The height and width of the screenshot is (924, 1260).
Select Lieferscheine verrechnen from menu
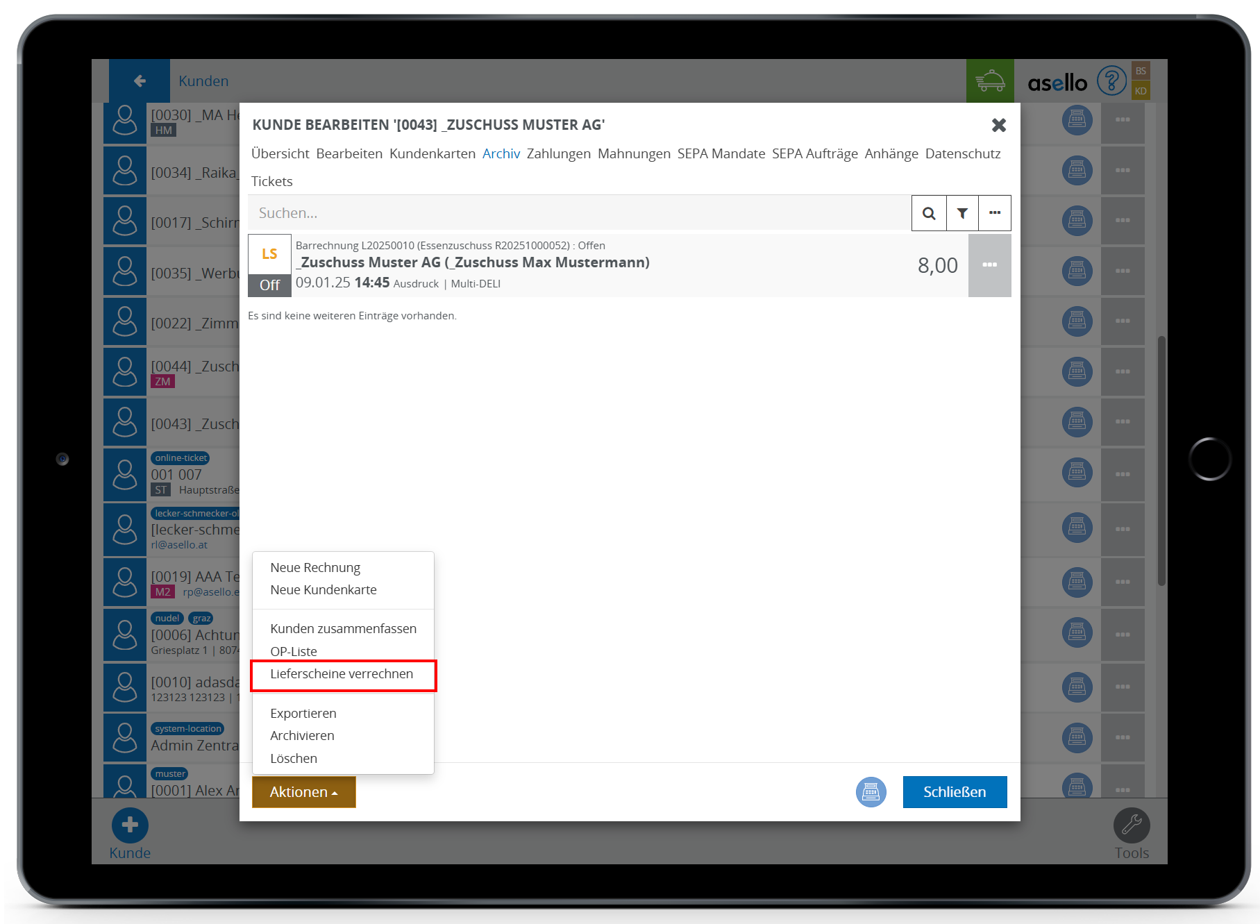[342, 674]
